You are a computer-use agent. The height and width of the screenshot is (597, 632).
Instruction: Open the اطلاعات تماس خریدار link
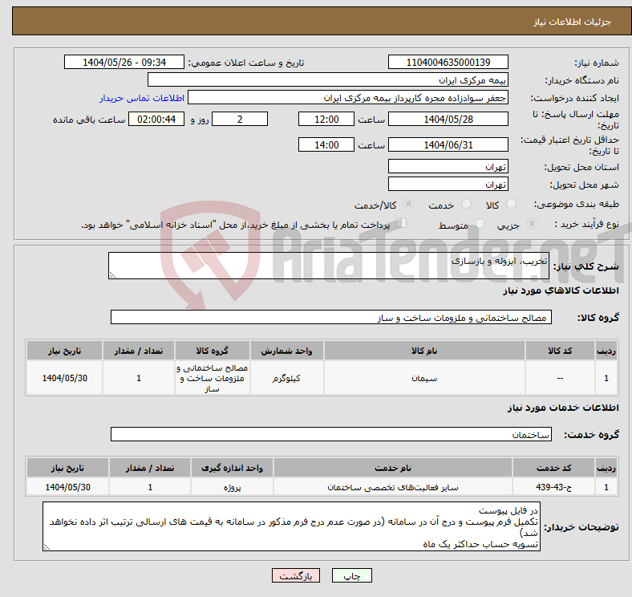[142, 98]
